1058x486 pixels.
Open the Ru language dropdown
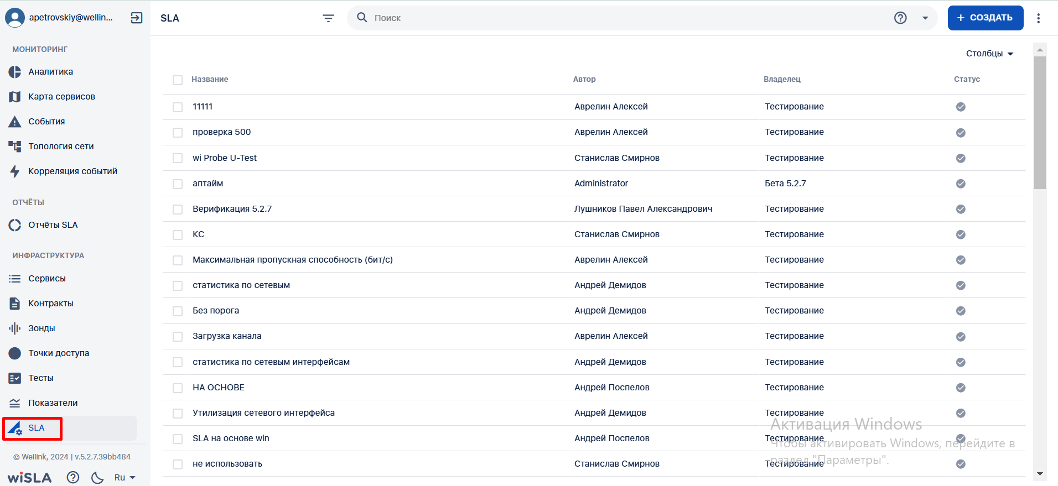[125, 477]
